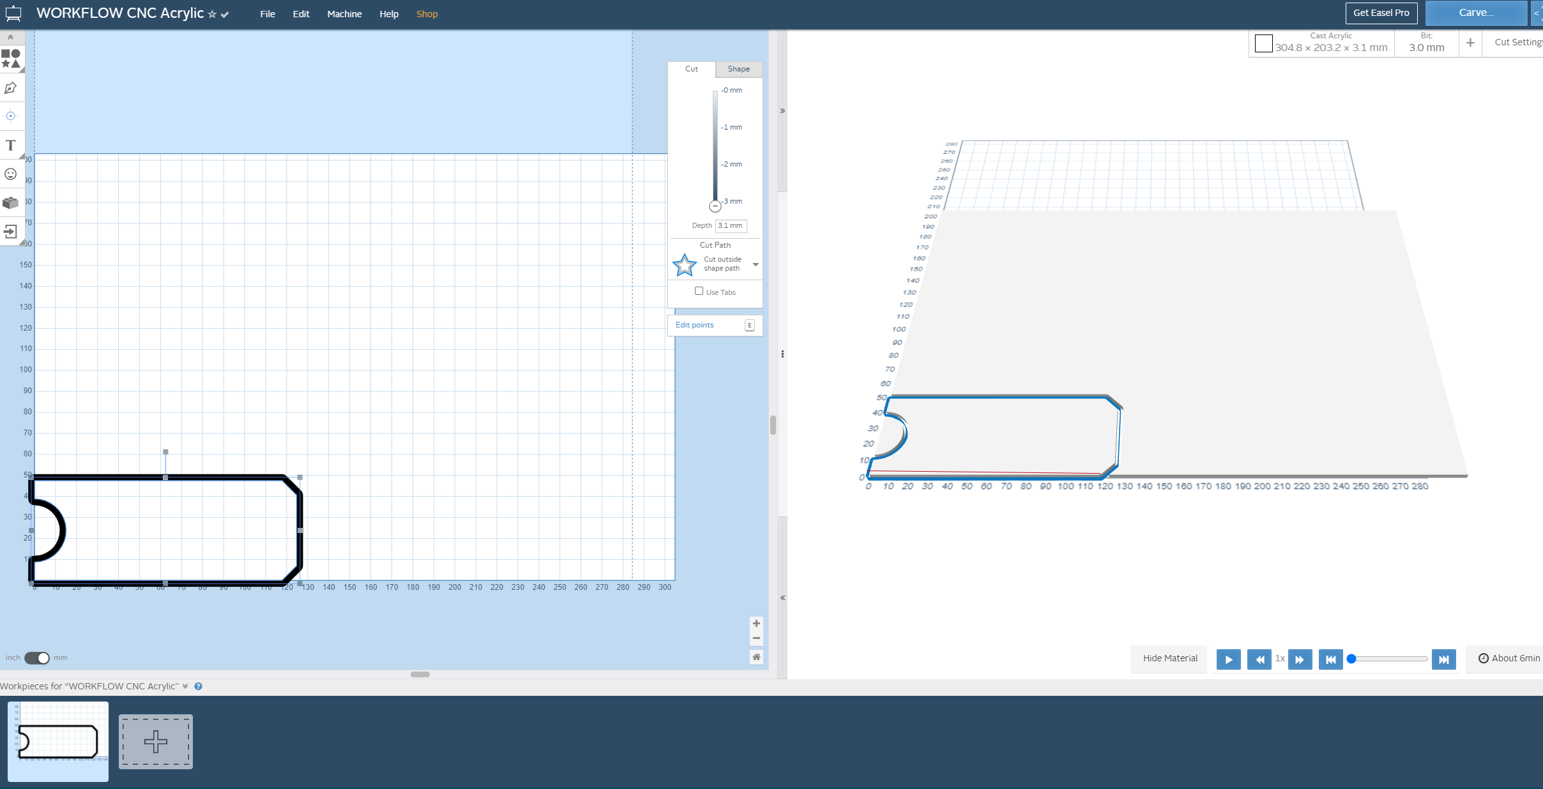
Task: Collapse the Workpieces panel
Action: point(185,686)
